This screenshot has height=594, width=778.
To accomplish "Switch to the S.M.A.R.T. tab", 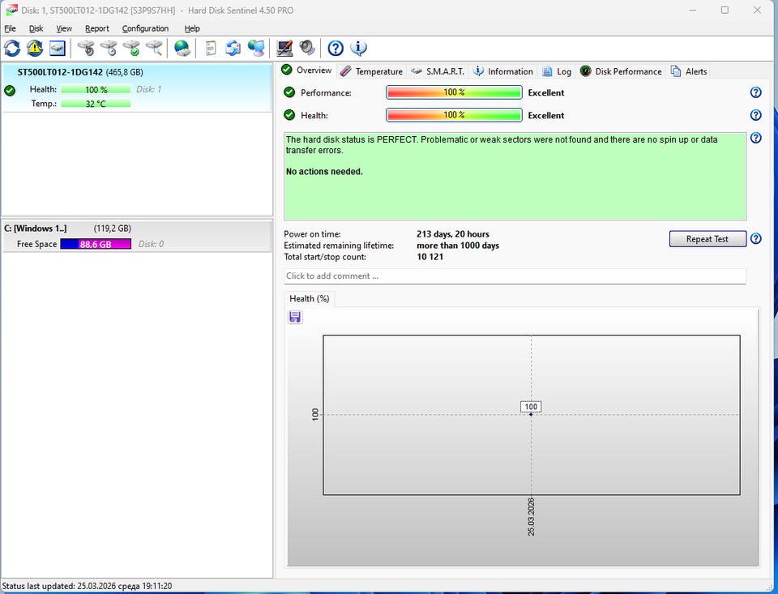I will 438,71.
